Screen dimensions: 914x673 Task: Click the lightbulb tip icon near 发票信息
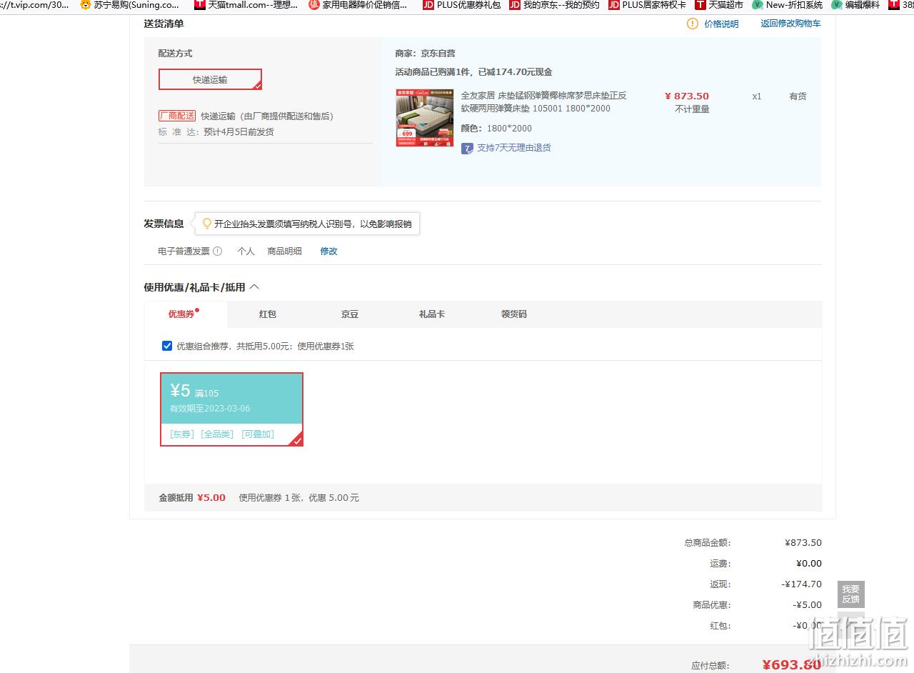pyautogui.click(x=207, y=224)
